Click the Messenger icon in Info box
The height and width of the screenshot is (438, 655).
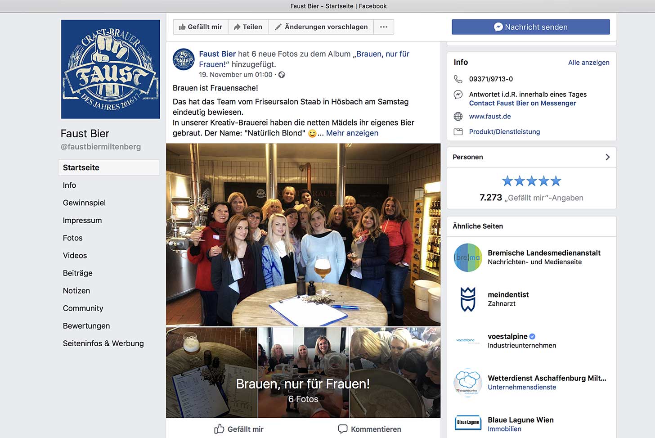[x=458, y=95]
